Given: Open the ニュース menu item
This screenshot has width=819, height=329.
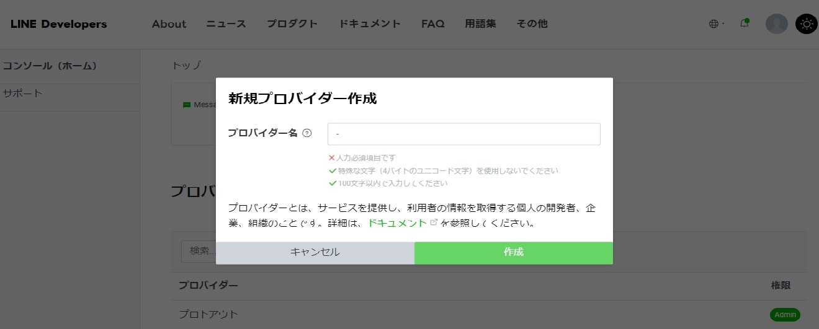Looking at the screenshot, I should (x=226, y=24).
